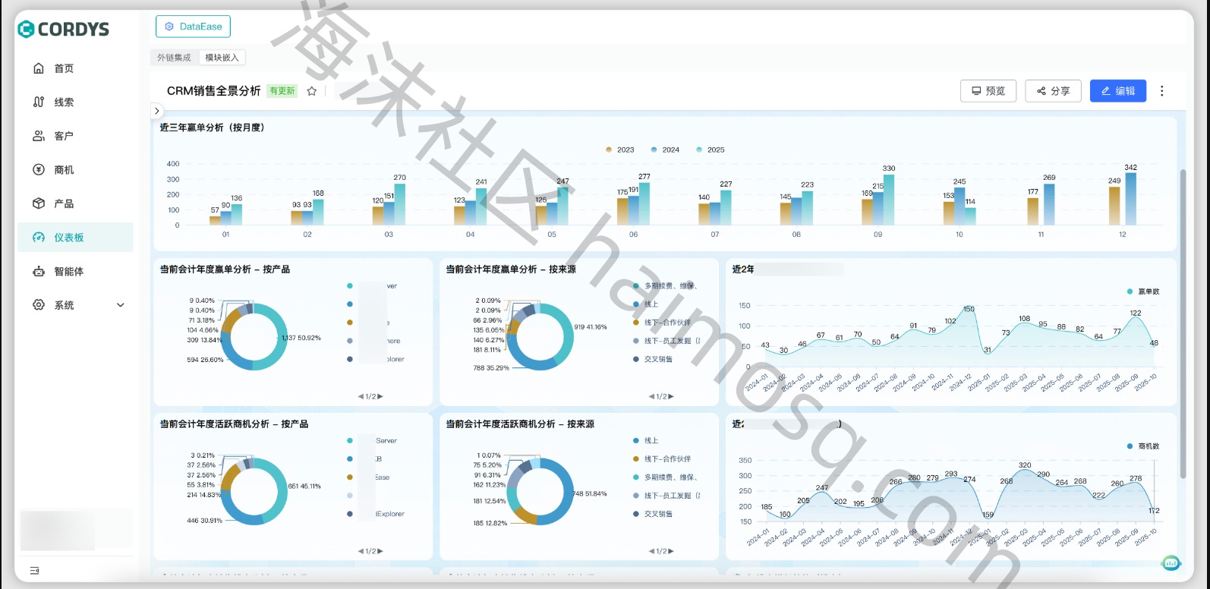Click the 有更新 update tag
This screenshot has height=589, width=1210.
(x=282, y=91)
